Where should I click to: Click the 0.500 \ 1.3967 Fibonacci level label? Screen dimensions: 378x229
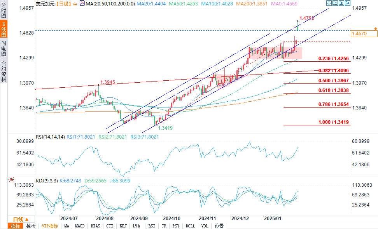pos(334,81)
